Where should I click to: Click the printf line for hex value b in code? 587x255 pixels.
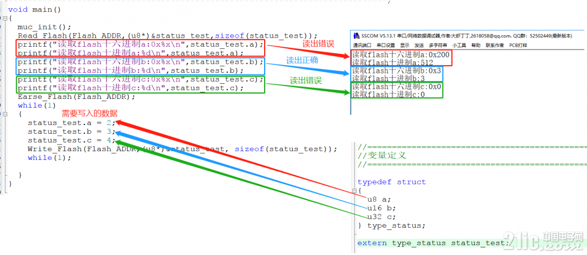[x=140, y=62]
